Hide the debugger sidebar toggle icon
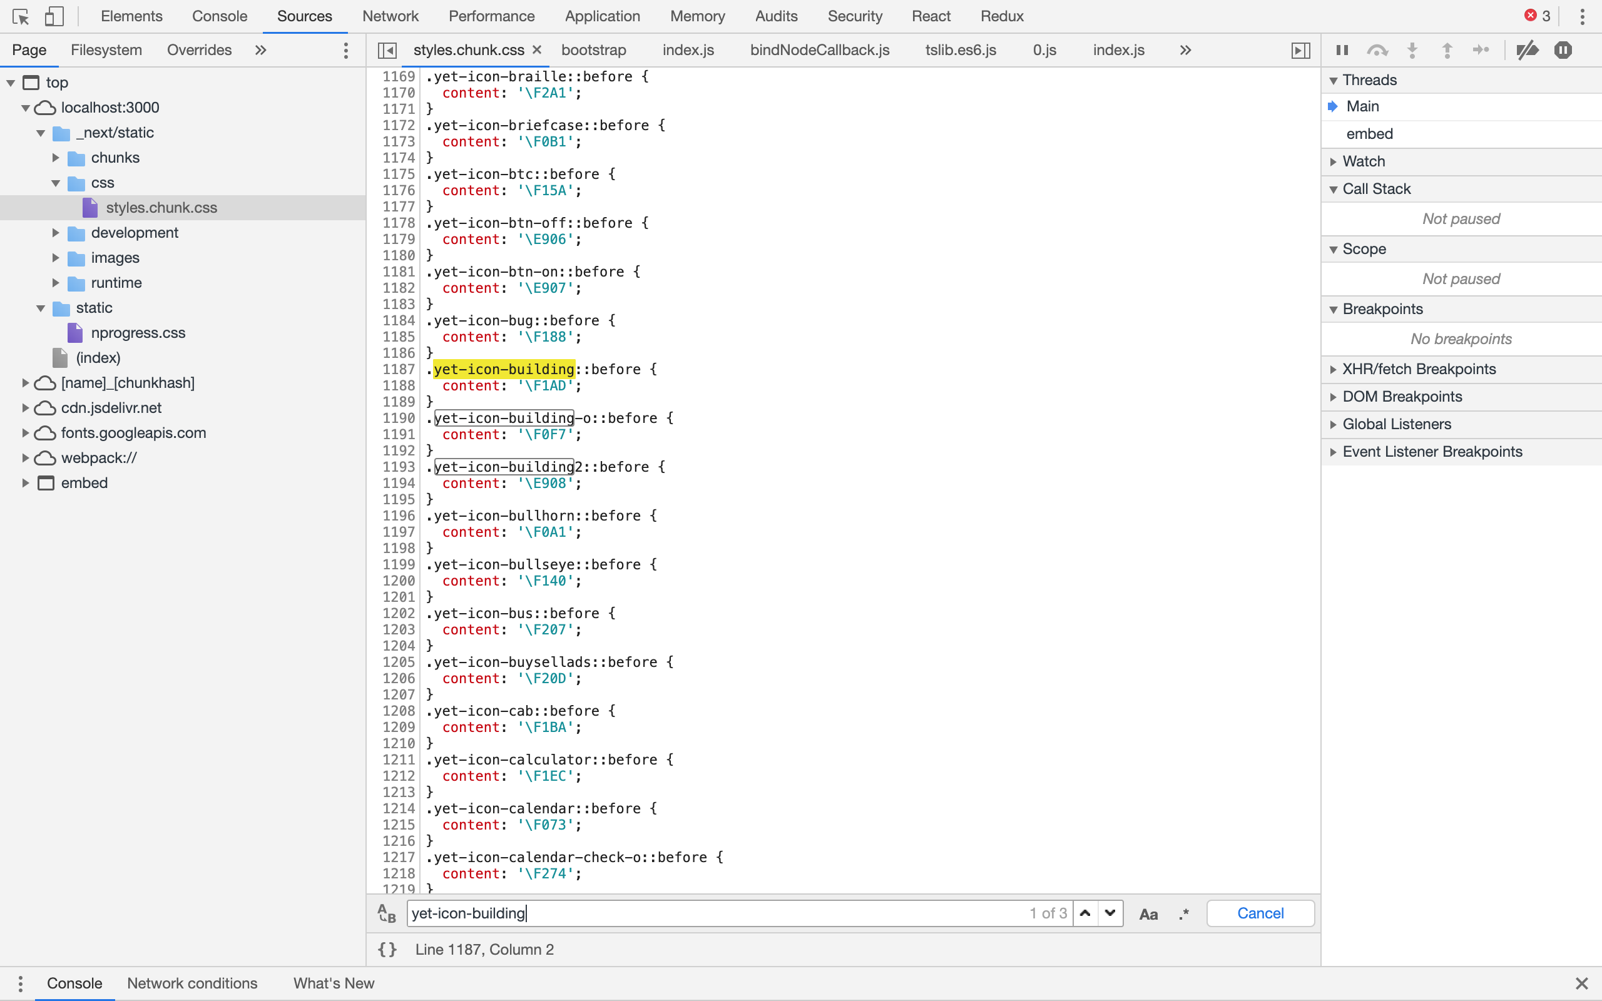Viewport: 1602px width, 1001px height. click(x=1300, y=50)
